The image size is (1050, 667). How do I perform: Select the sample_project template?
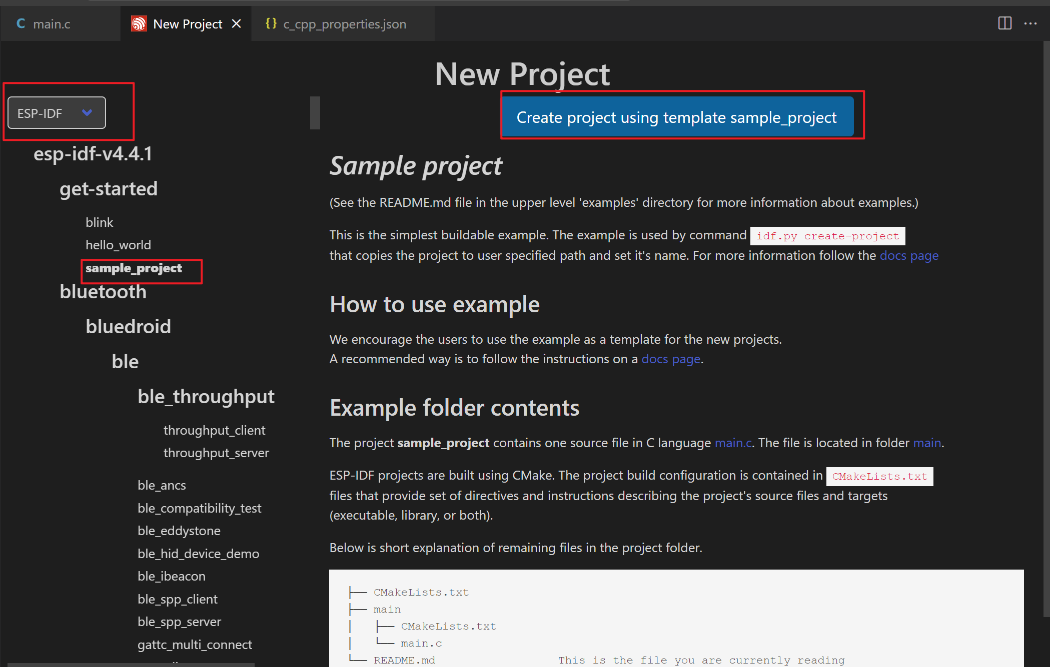tap(134, 268)
